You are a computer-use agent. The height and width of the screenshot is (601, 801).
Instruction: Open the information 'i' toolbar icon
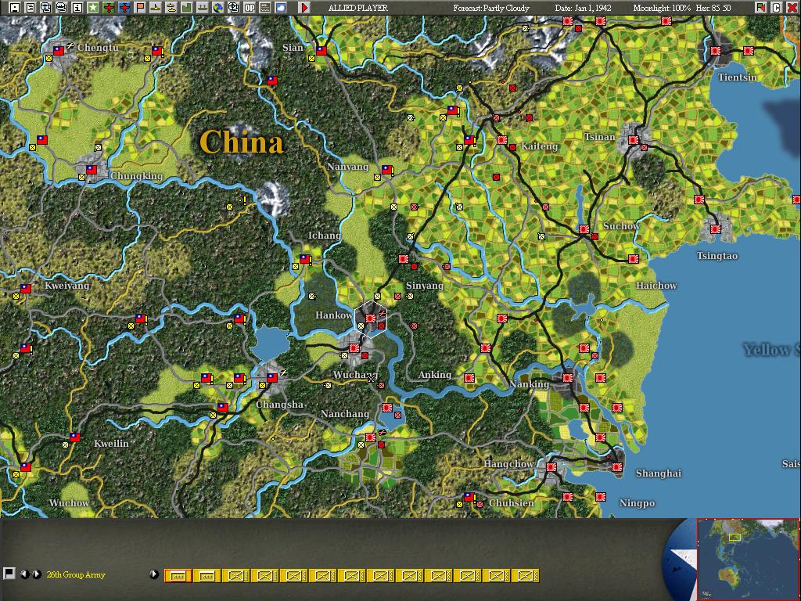[77, 7]
